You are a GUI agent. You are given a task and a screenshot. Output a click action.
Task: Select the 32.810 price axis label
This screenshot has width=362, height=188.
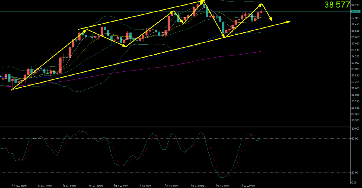[x=356, y=76]
